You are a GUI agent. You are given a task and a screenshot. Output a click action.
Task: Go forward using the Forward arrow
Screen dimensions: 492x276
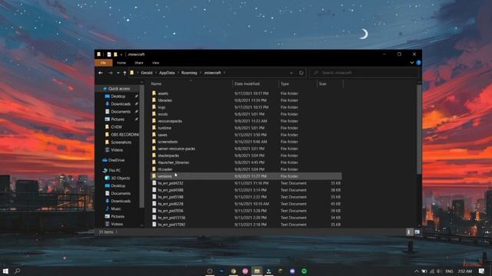tap(110, 73)
